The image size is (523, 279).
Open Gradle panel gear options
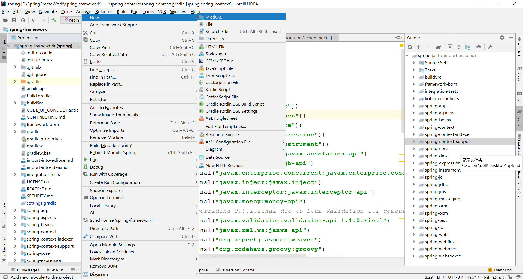click(x=502, y=38)
